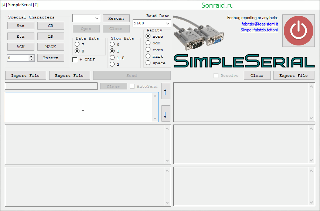Click the Clear button next to AutoSend
The height and width of the screenshot is (211, 320).
coord(113,86)
